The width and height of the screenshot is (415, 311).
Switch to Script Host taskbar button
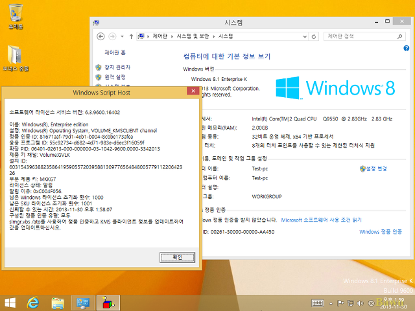(x=108, y=303)
